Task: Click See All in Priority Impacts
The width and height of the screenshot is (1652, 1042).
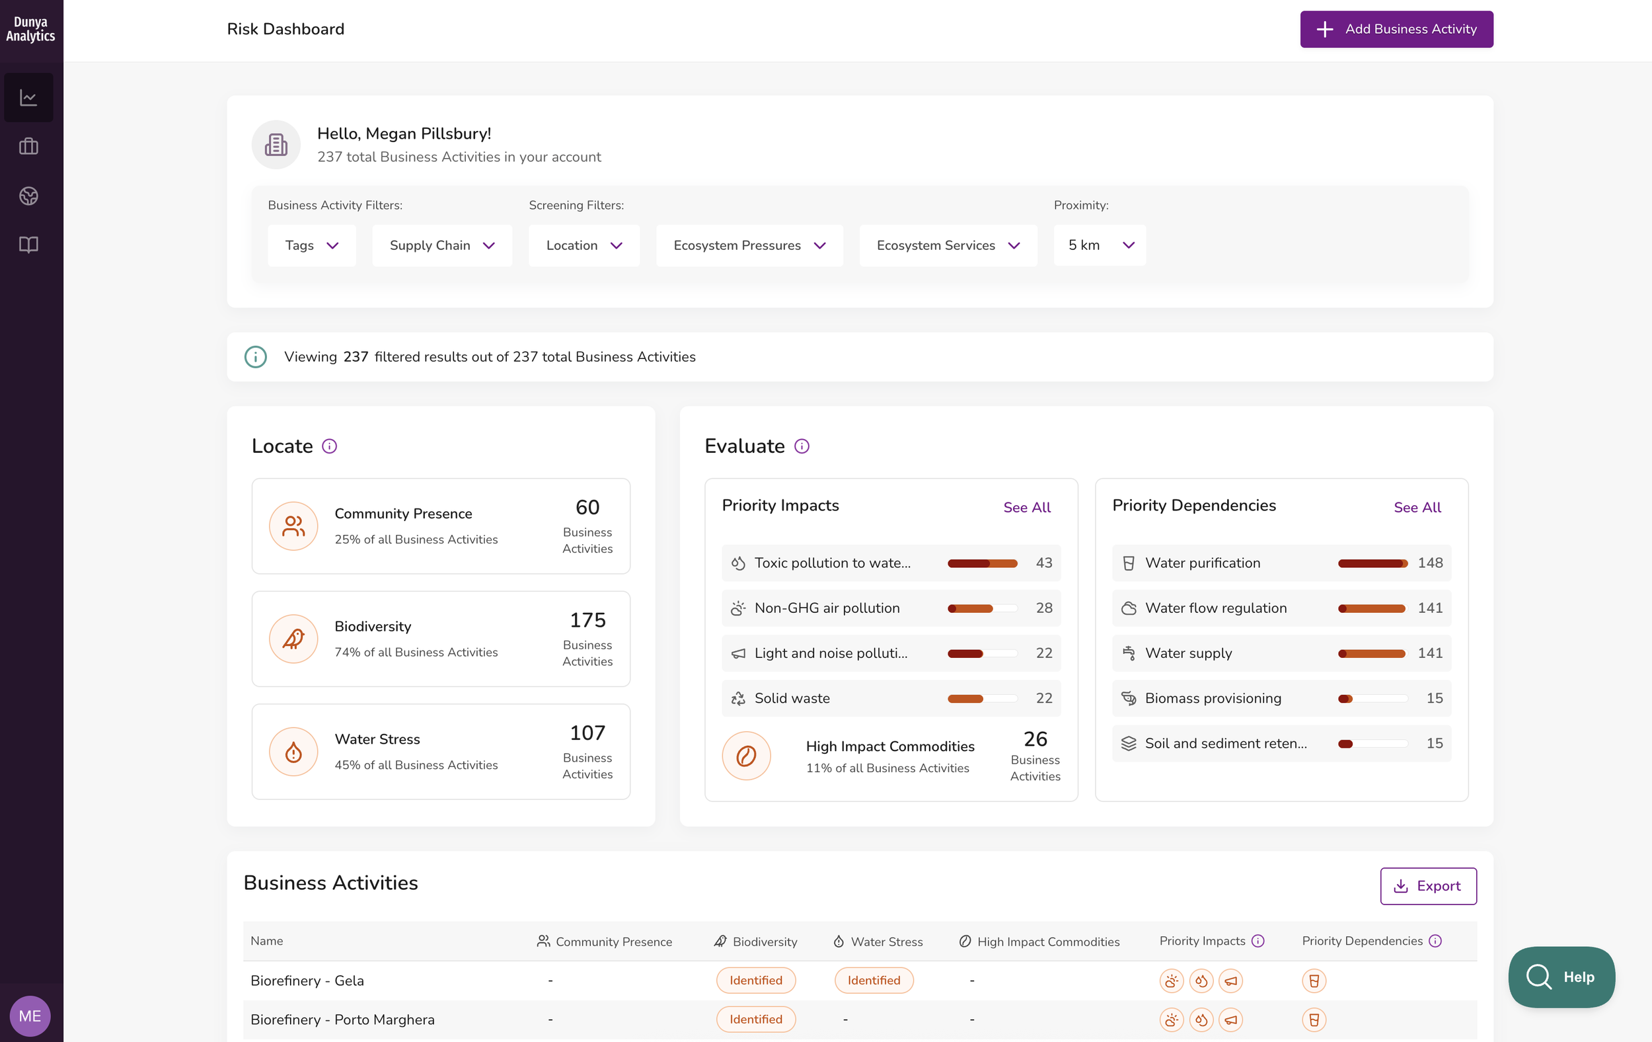Action: [1026, 507]
